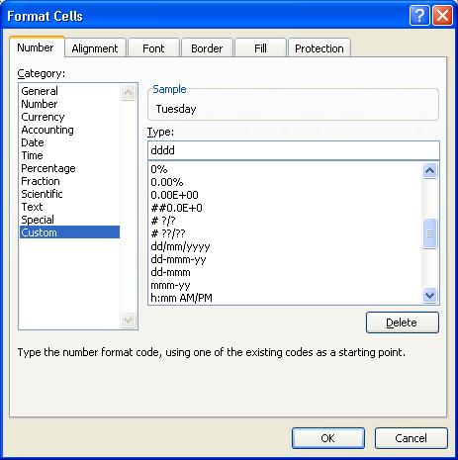Go to the Border tab
The image size is (458, 460).
point(207,48)
